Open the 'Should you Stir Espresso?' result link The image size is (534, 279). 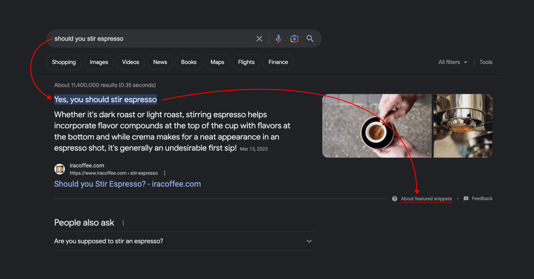click(127, 183)
